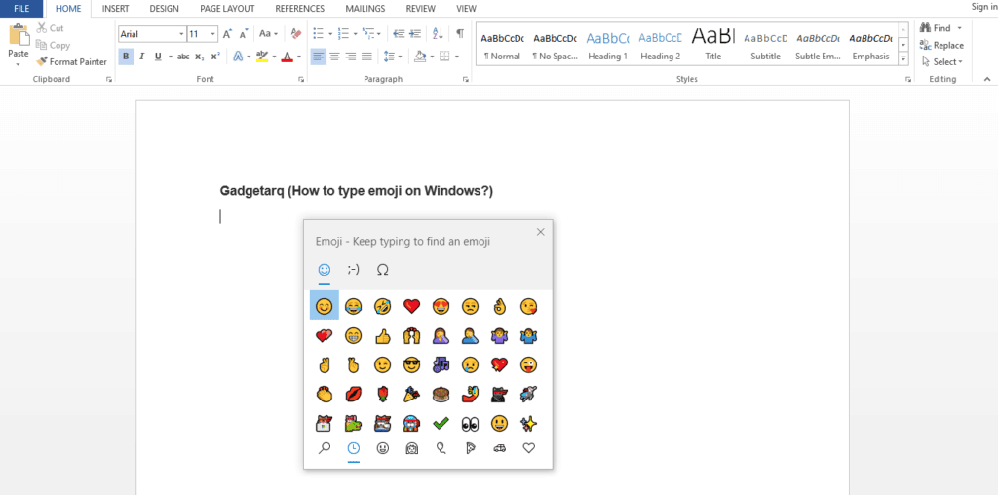Apply superscript formatting
The height and width of the screenshot is (495, 998).
pyautogui.click(x=215, y=57)
